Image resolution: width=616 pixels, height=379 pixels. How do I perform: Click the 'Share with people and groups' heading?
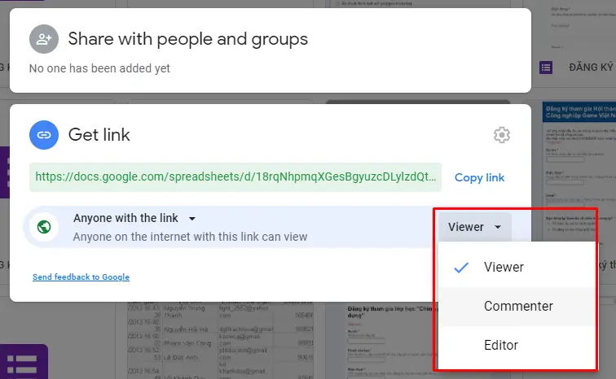(x=187, y=39)
